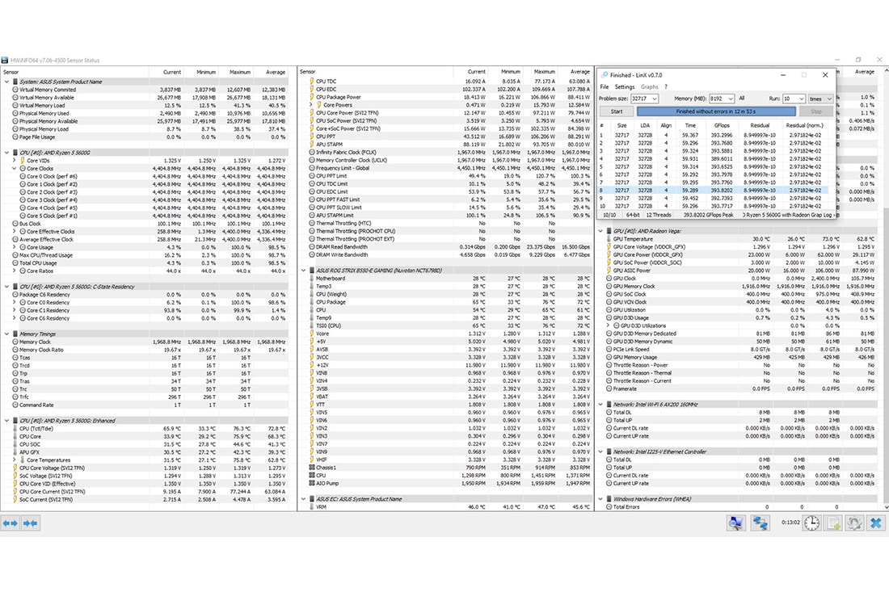889x592 pixels.
Task: Click the expand-columns left-right arrows icon
Action: tap(11, 523)
